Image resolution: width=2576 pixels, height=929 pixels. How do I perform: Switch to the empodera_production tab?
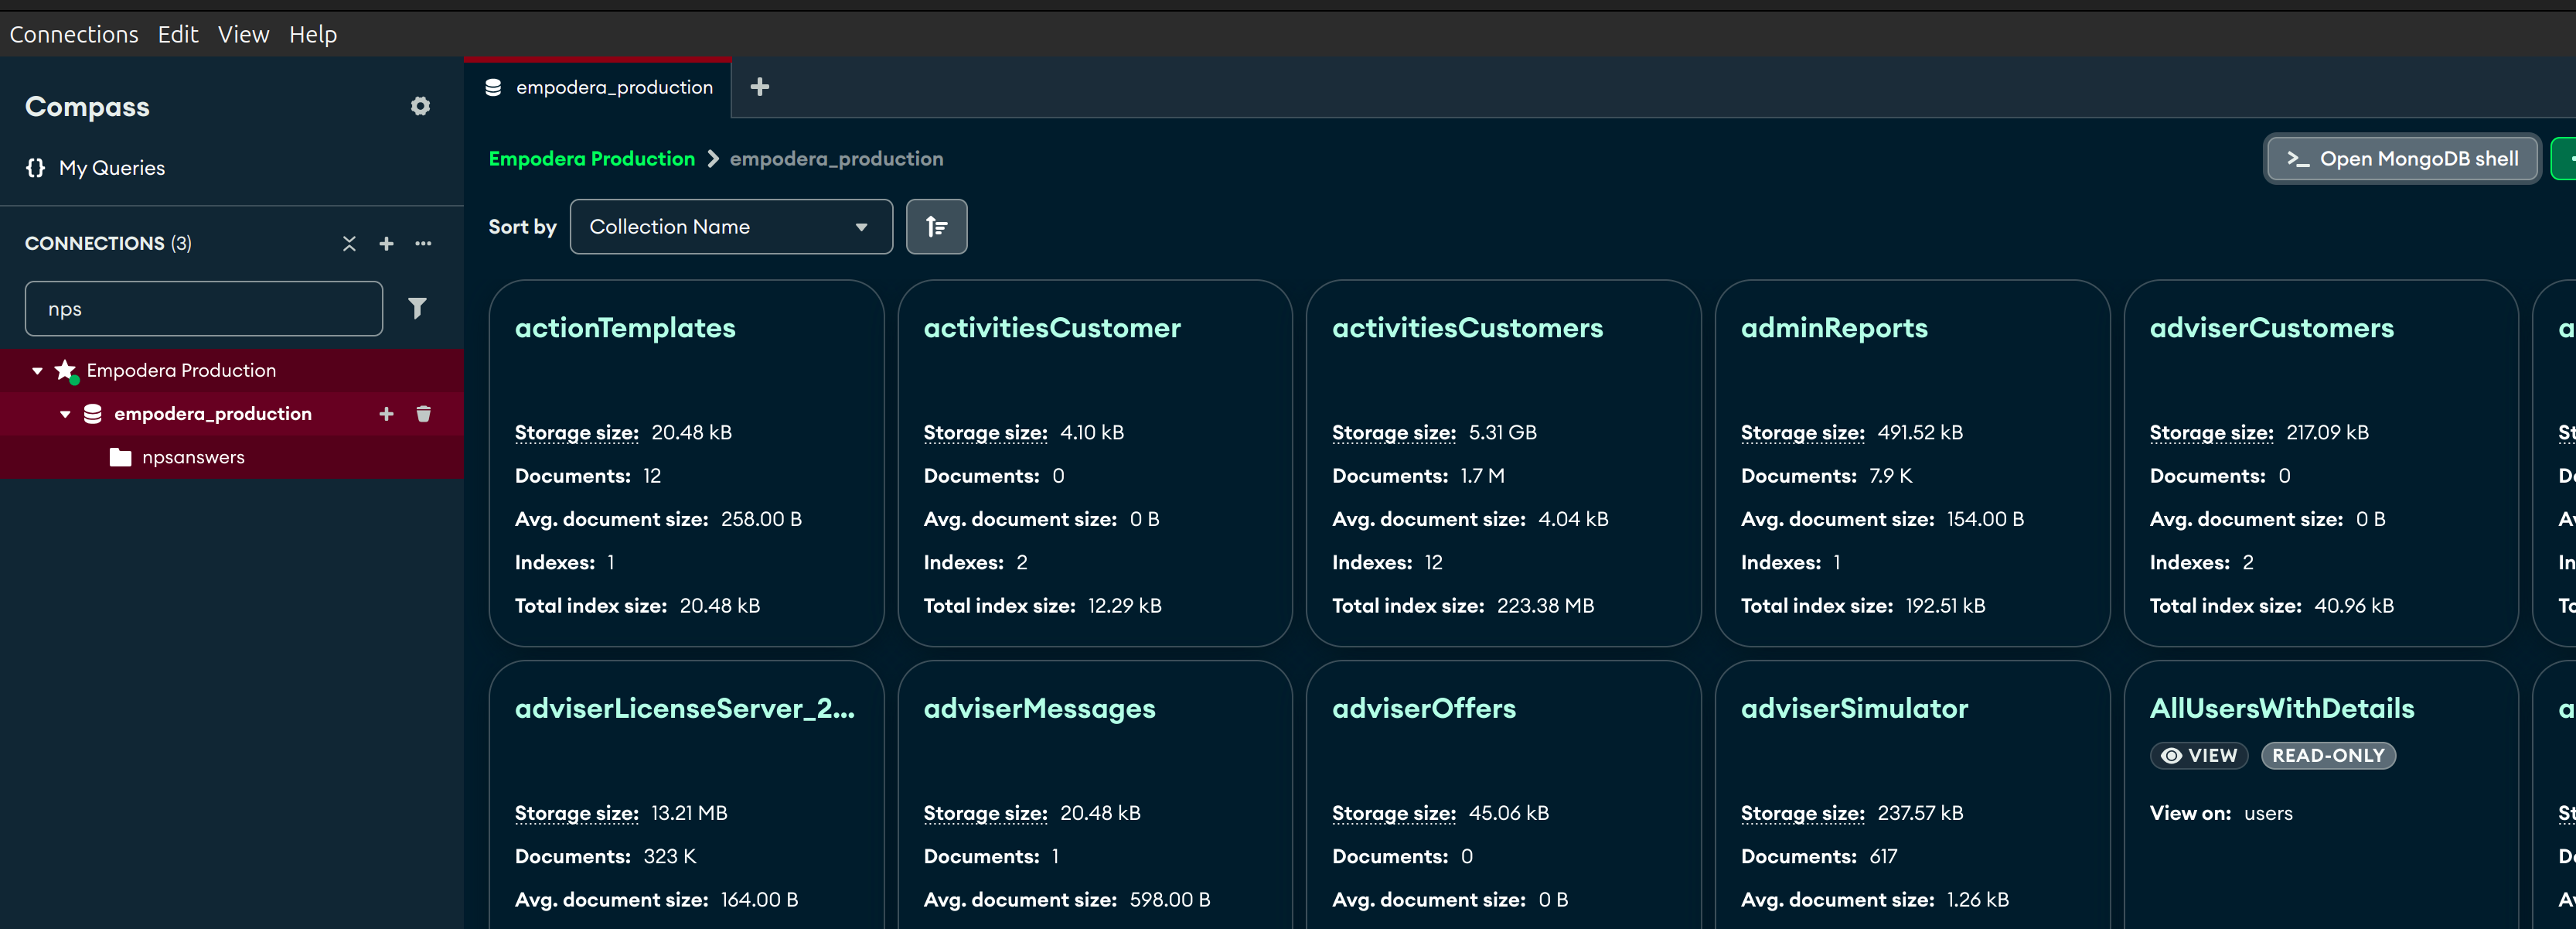[599, 88]
